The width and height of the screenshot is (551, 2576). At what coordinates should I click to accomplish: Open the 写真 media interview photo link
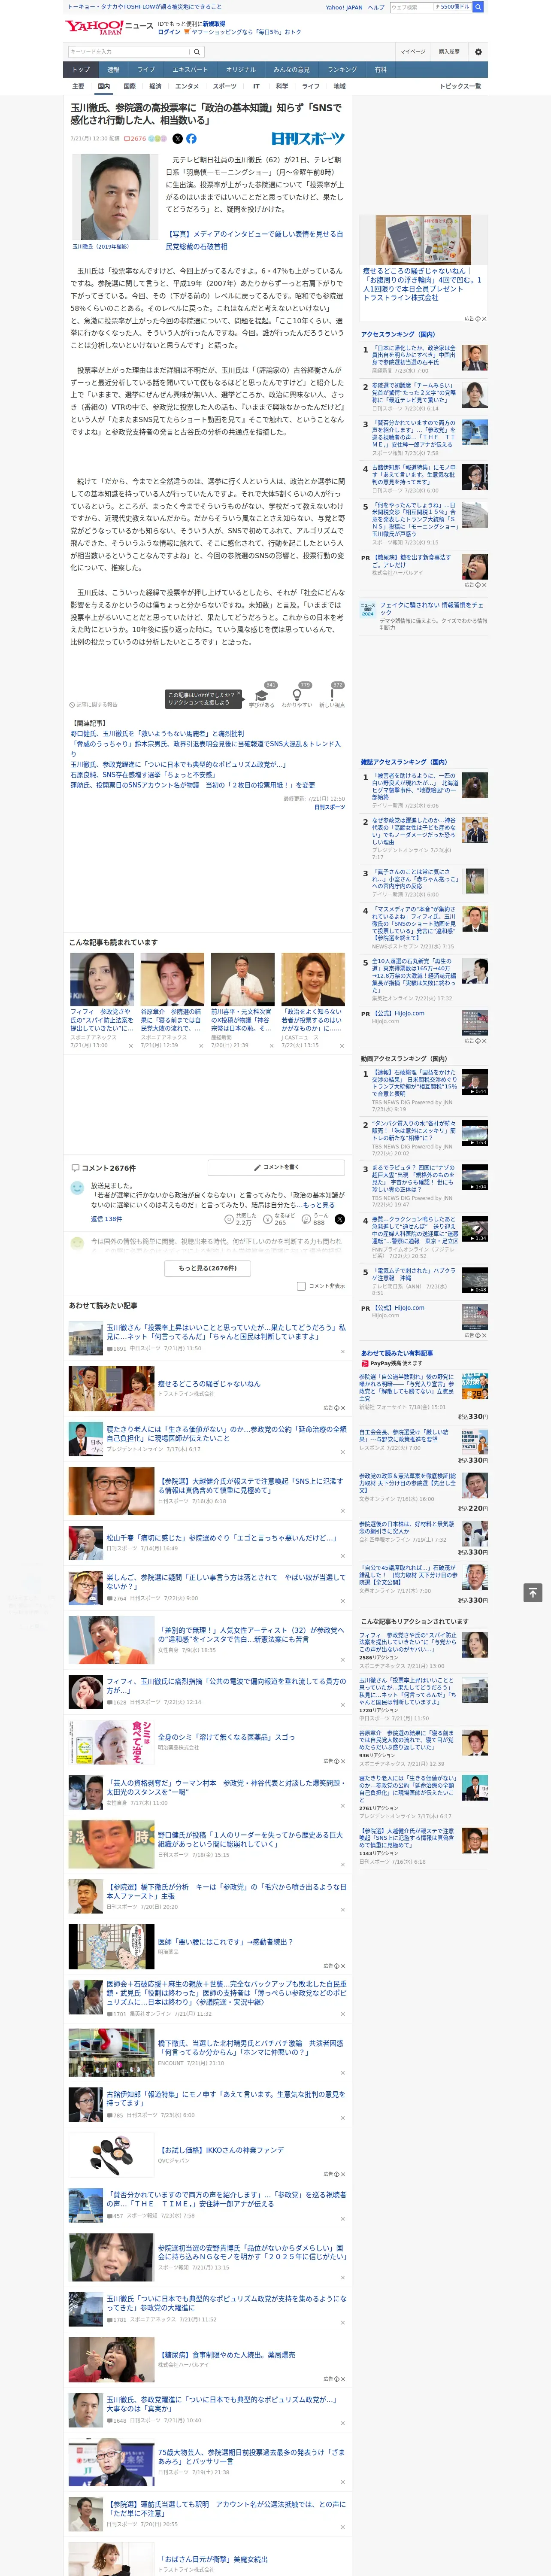[254, 240]
